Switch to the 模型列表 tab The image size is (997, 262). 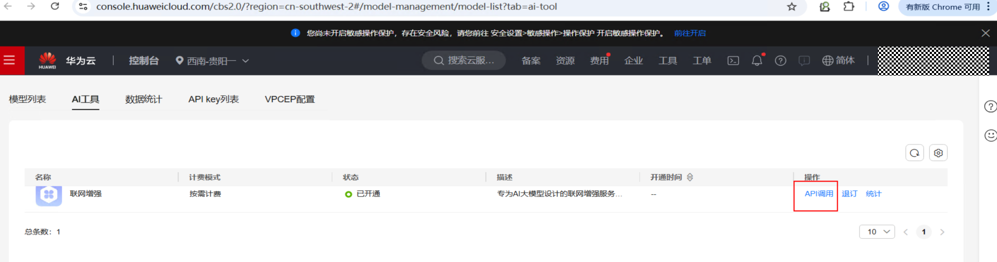(x=28, y=99)
